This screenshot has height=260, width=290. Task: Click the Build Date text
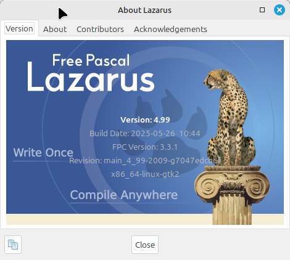(145, 134)
